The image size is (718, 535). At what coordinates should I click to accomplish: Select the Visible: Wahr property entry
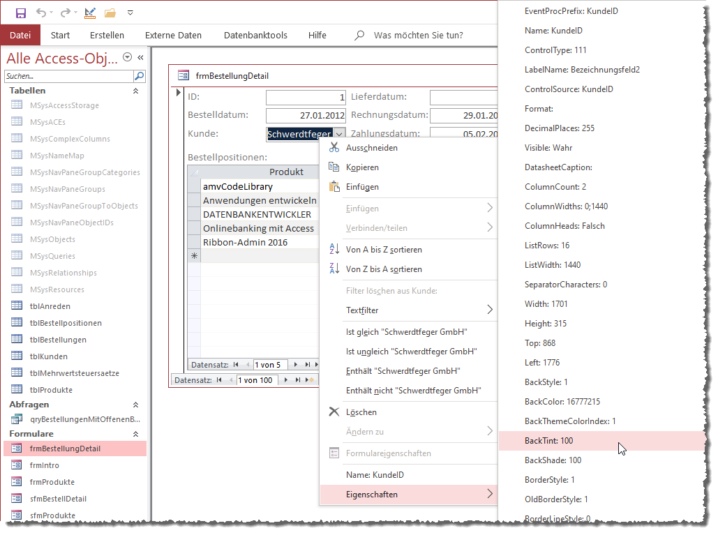[548, 148]
